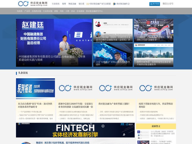Open 微信公众号 link
Image resolution: width=192 pixels, height=144 pixels.
click(168, 4)
